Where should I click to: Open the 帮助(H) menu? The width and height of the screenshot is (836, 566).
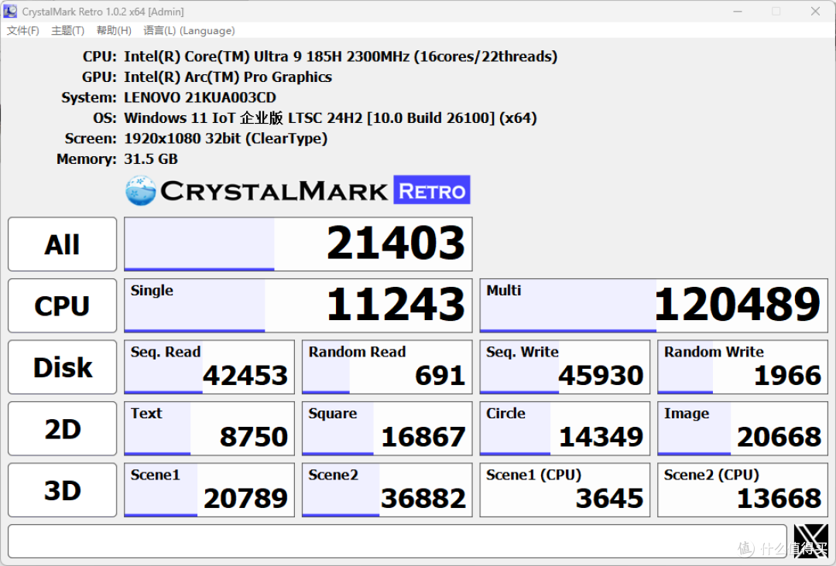tap(114, 31)
